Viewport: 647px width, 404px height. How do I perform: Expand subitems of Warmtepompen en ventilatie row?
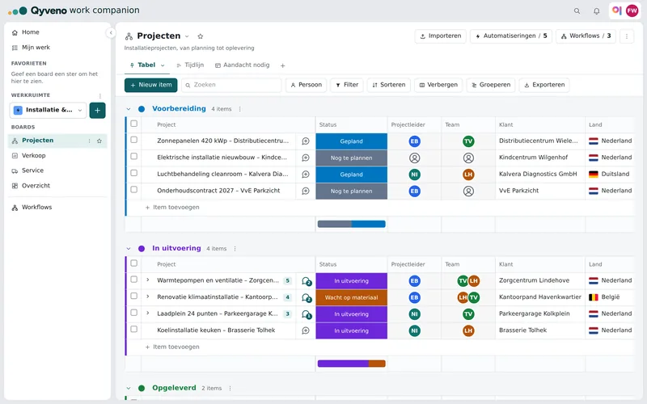pos(148,280)
